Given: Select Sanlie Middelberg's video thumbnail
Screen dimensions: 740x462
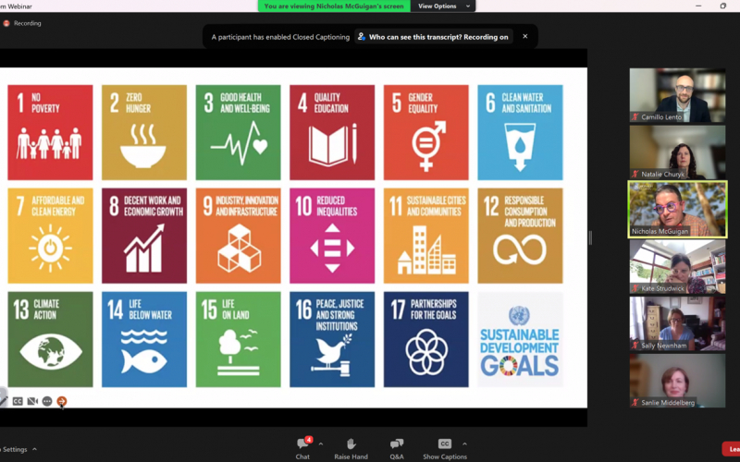Looking at the screenshot, I should click(x=677, y=381).
